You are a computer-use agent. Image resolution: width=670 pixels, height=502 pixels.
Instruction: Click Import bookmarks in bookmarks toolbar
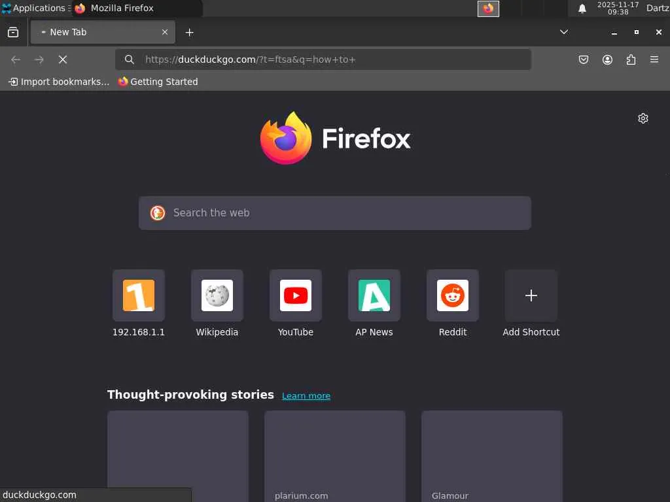point(59,82)
